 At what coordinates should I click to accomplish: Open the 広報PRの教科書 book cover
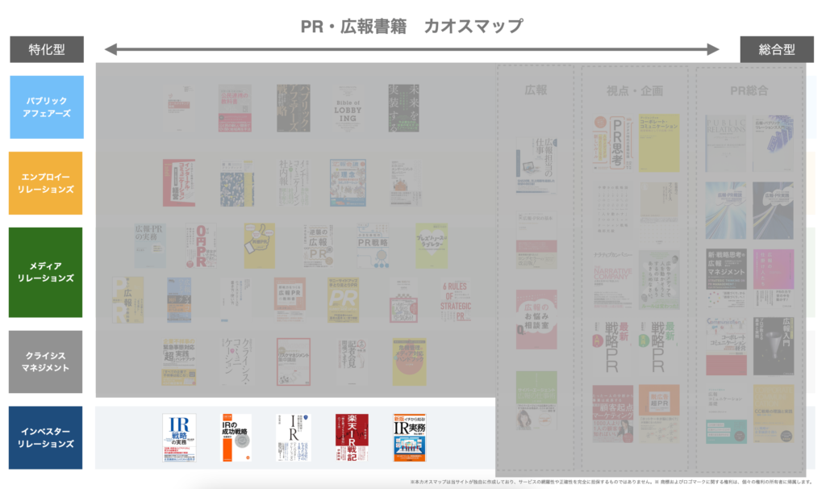point(290,300)
